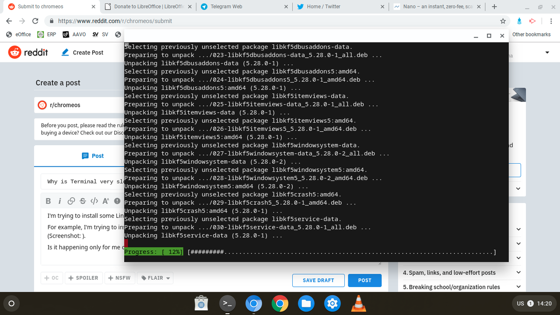Select the inline code formatting icon
Viewport: 560px width, 315px height.
pyautogui.click(x=94, y=201)
